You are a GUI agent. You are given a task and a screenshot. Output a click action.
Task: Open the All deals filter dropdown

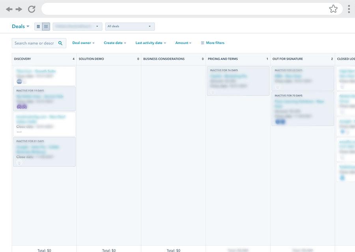(x=130, y=26)
